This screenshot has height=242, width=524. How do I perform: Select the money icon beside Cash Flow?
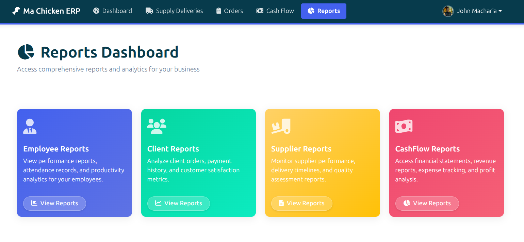pos(260,11)
